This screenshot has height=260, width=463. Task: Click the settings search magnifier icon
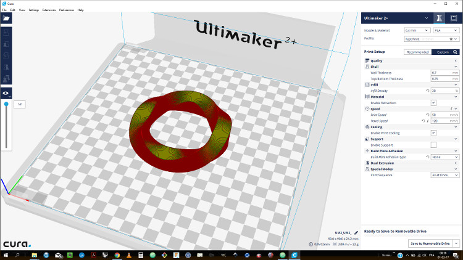(456, 52)
